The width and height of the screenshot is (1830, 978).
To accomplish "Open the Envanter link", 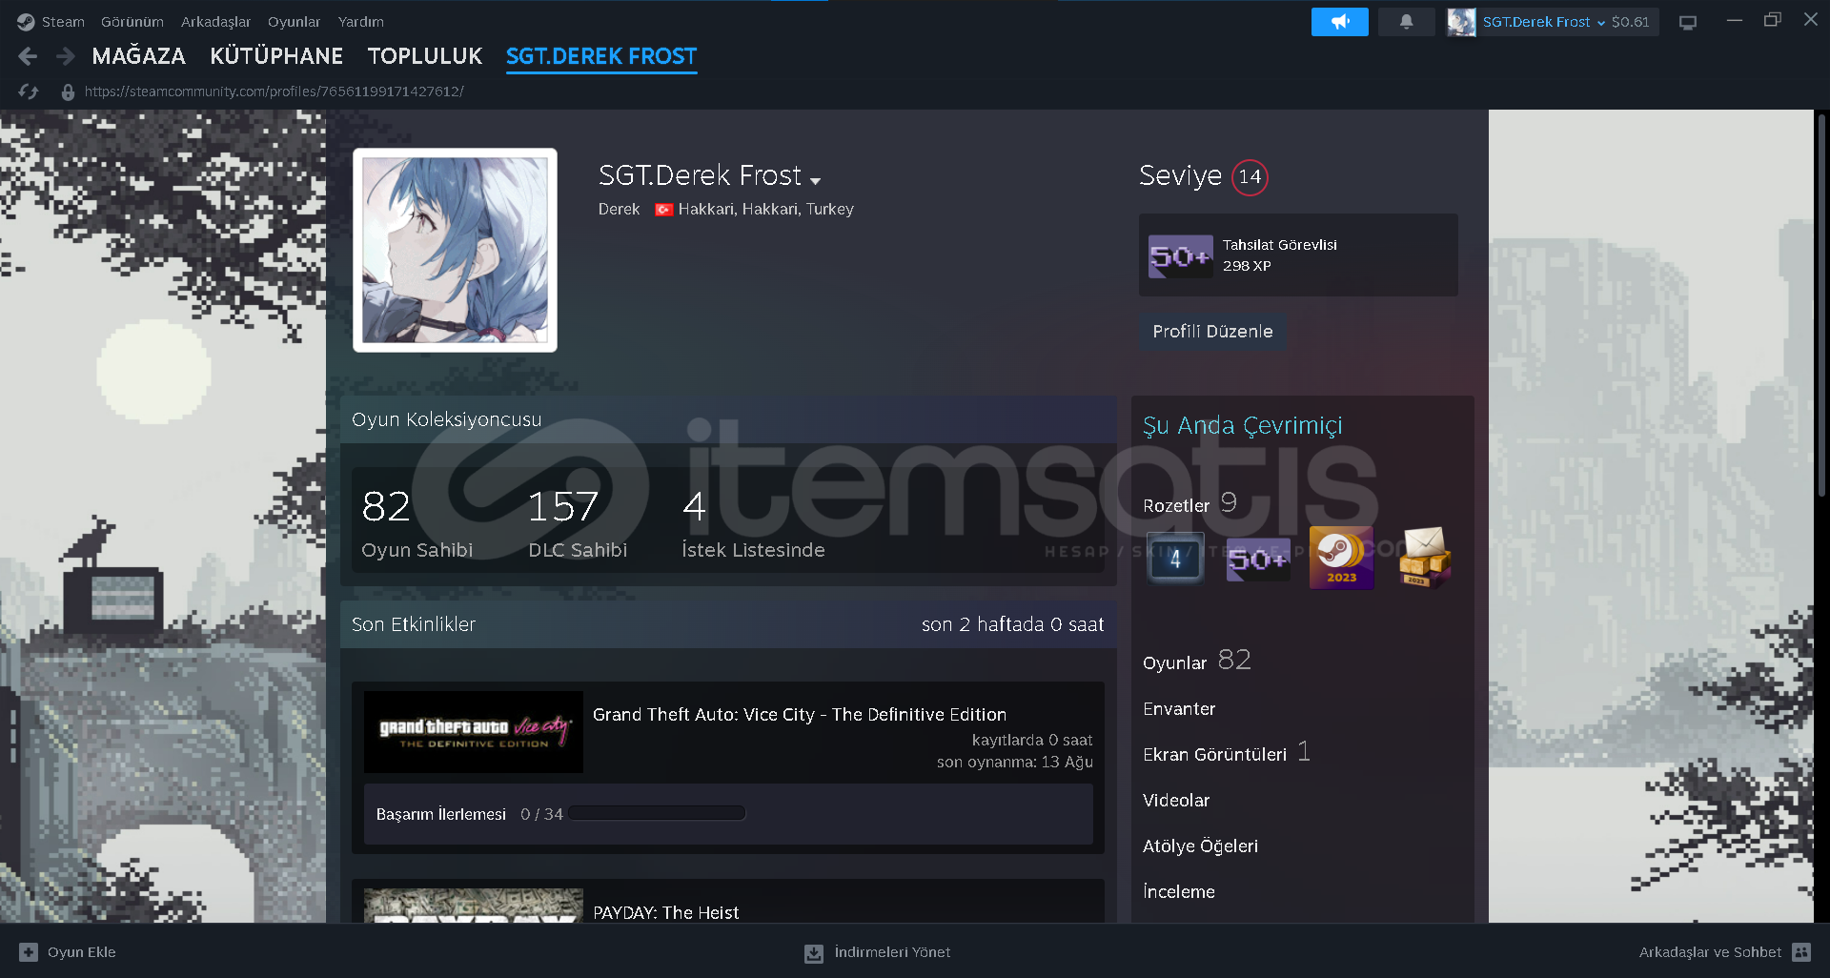I will pos(1179,709).
